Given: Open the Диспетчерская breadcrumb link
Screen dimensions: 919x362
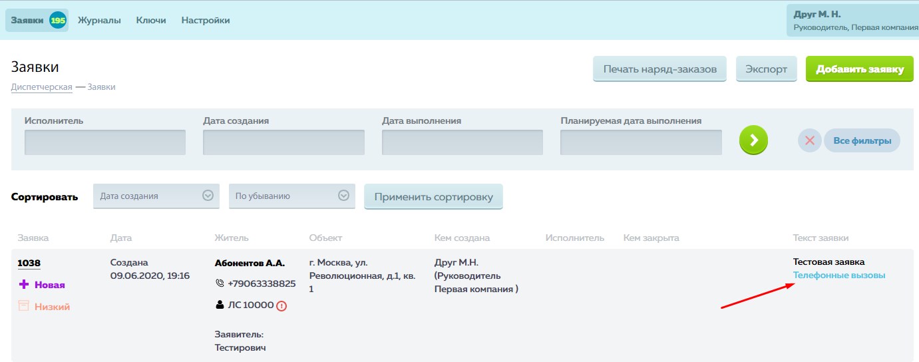Looking at the screenshot, I should (x=41, y=87).
